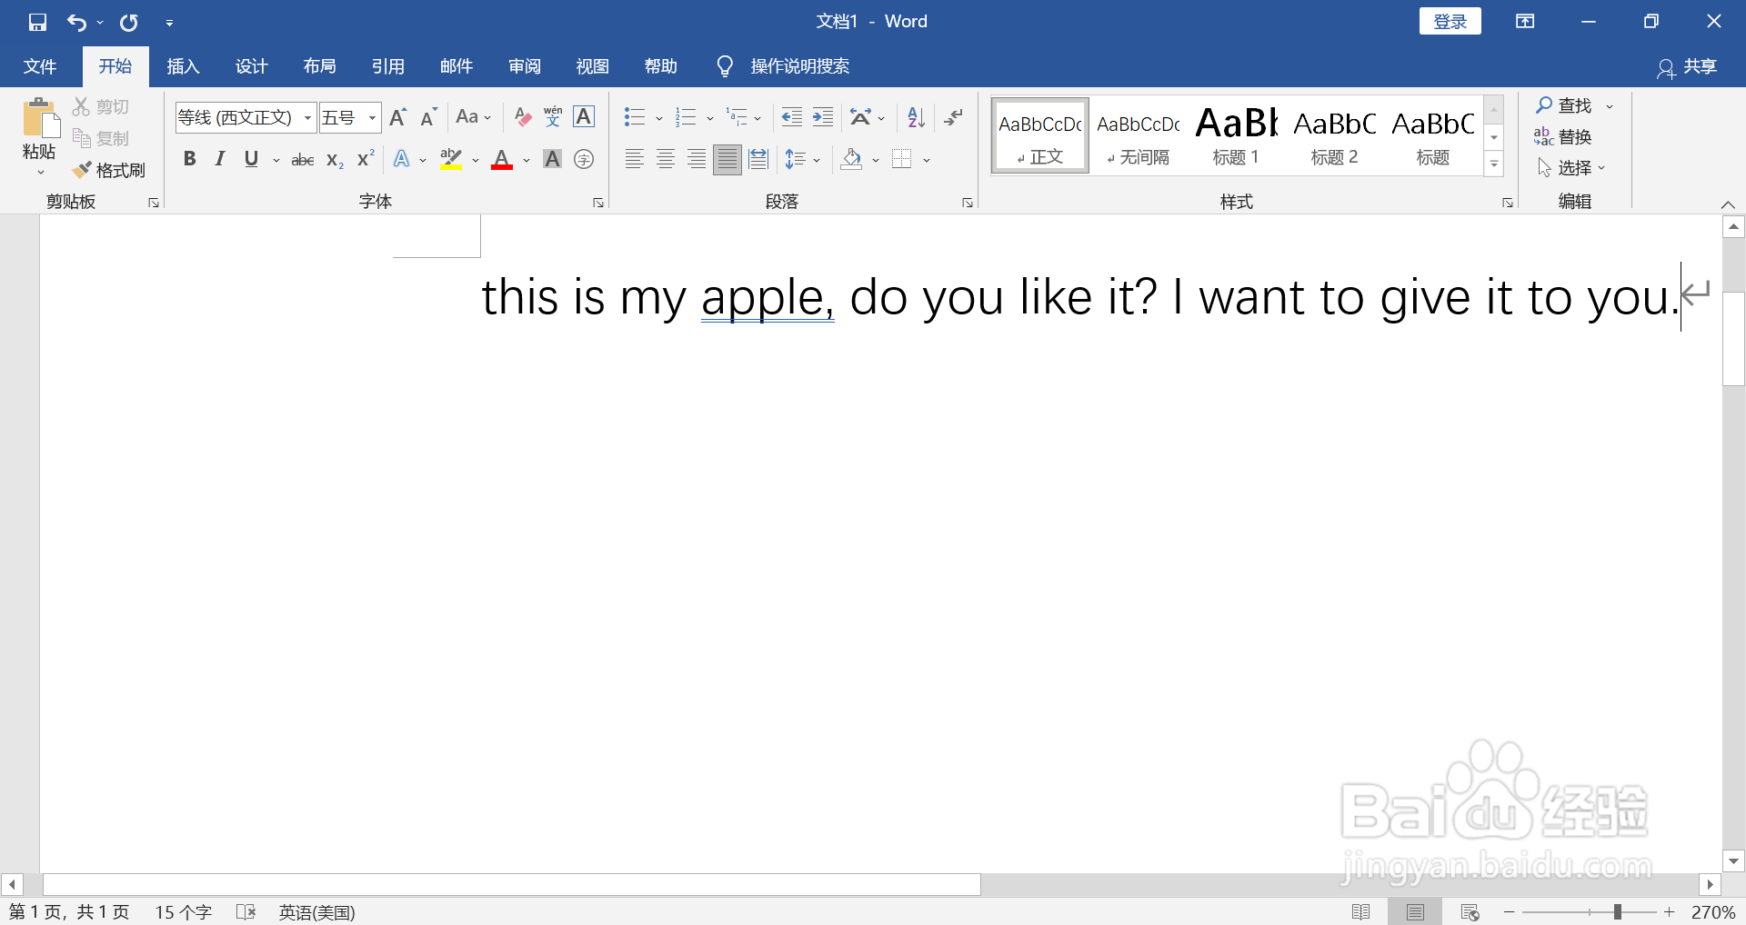1746x925 pixels.
Task: Open the Phonetic Guide tool
Action: (x=553, y=117)
